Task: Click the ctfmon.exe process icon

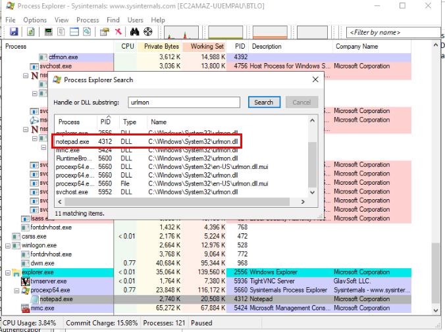Action: [x=43, y=57]
